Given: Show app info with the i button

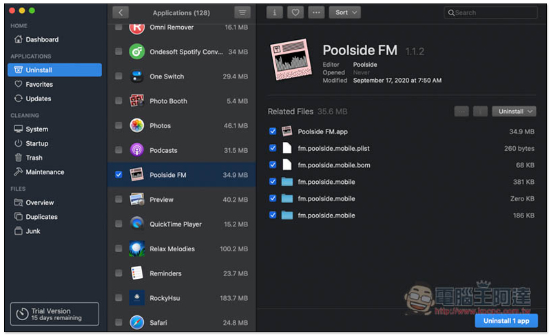Looking at the screenshot, I should click(x=274, y=12).
